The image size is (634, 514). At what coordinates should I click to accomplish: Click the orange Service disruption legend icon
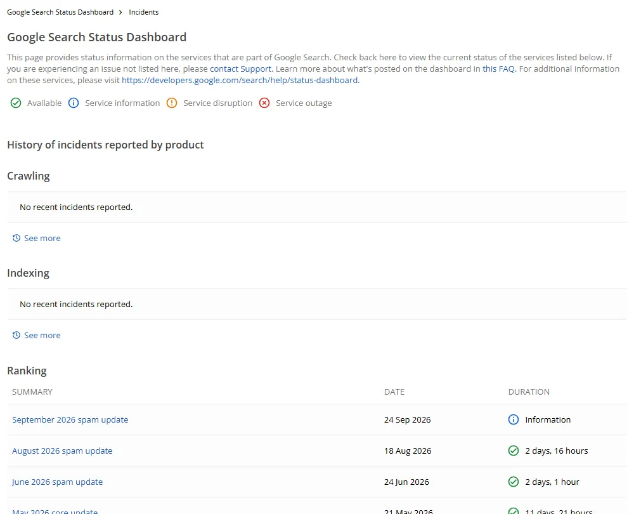pyautogui.click(x=172, y=103)
